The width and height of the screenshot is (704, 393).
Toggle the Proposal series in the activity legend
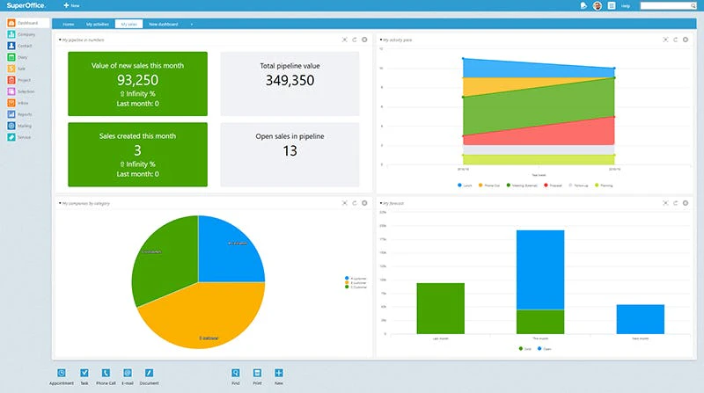553,186
